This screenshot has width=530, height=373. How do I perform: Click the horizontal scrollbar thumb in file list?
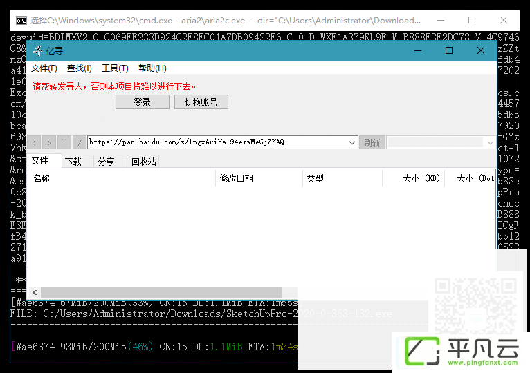(161, 292)
